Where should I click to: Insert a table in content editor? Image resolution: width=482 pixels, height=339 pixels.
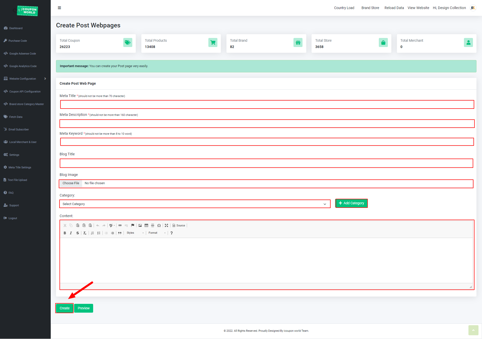(x=146, y=225)
